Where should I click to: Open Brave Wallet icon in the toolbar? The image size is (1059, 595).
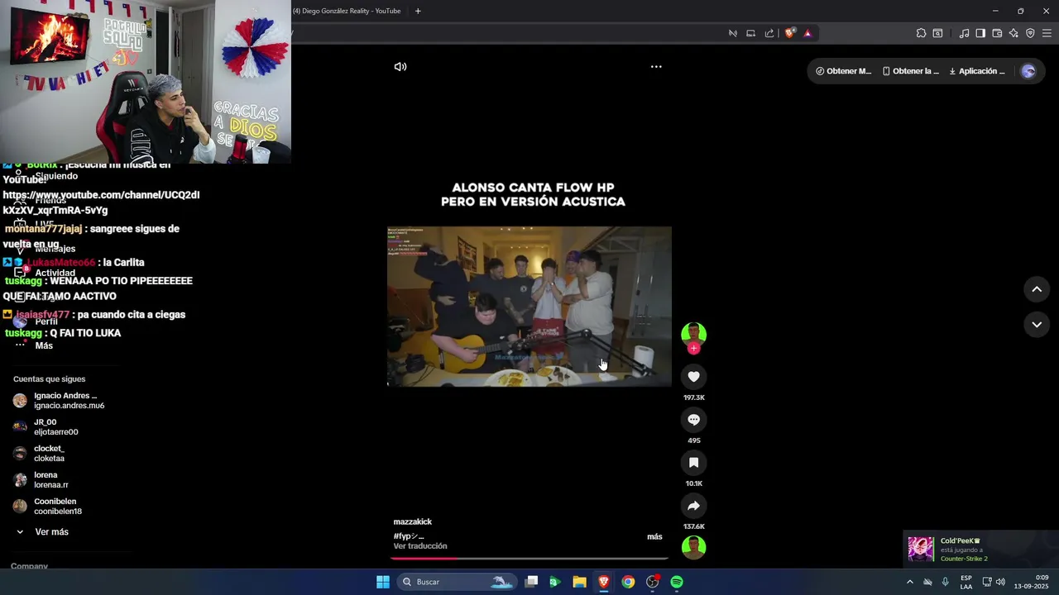(x=997, y=33)
